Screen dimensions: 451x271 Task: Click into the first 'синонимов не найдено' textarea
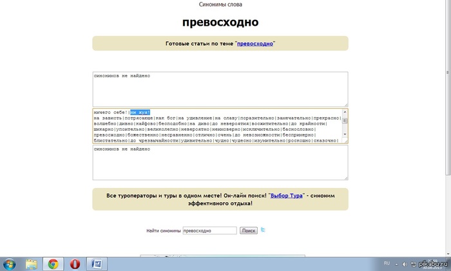[220, 89]
